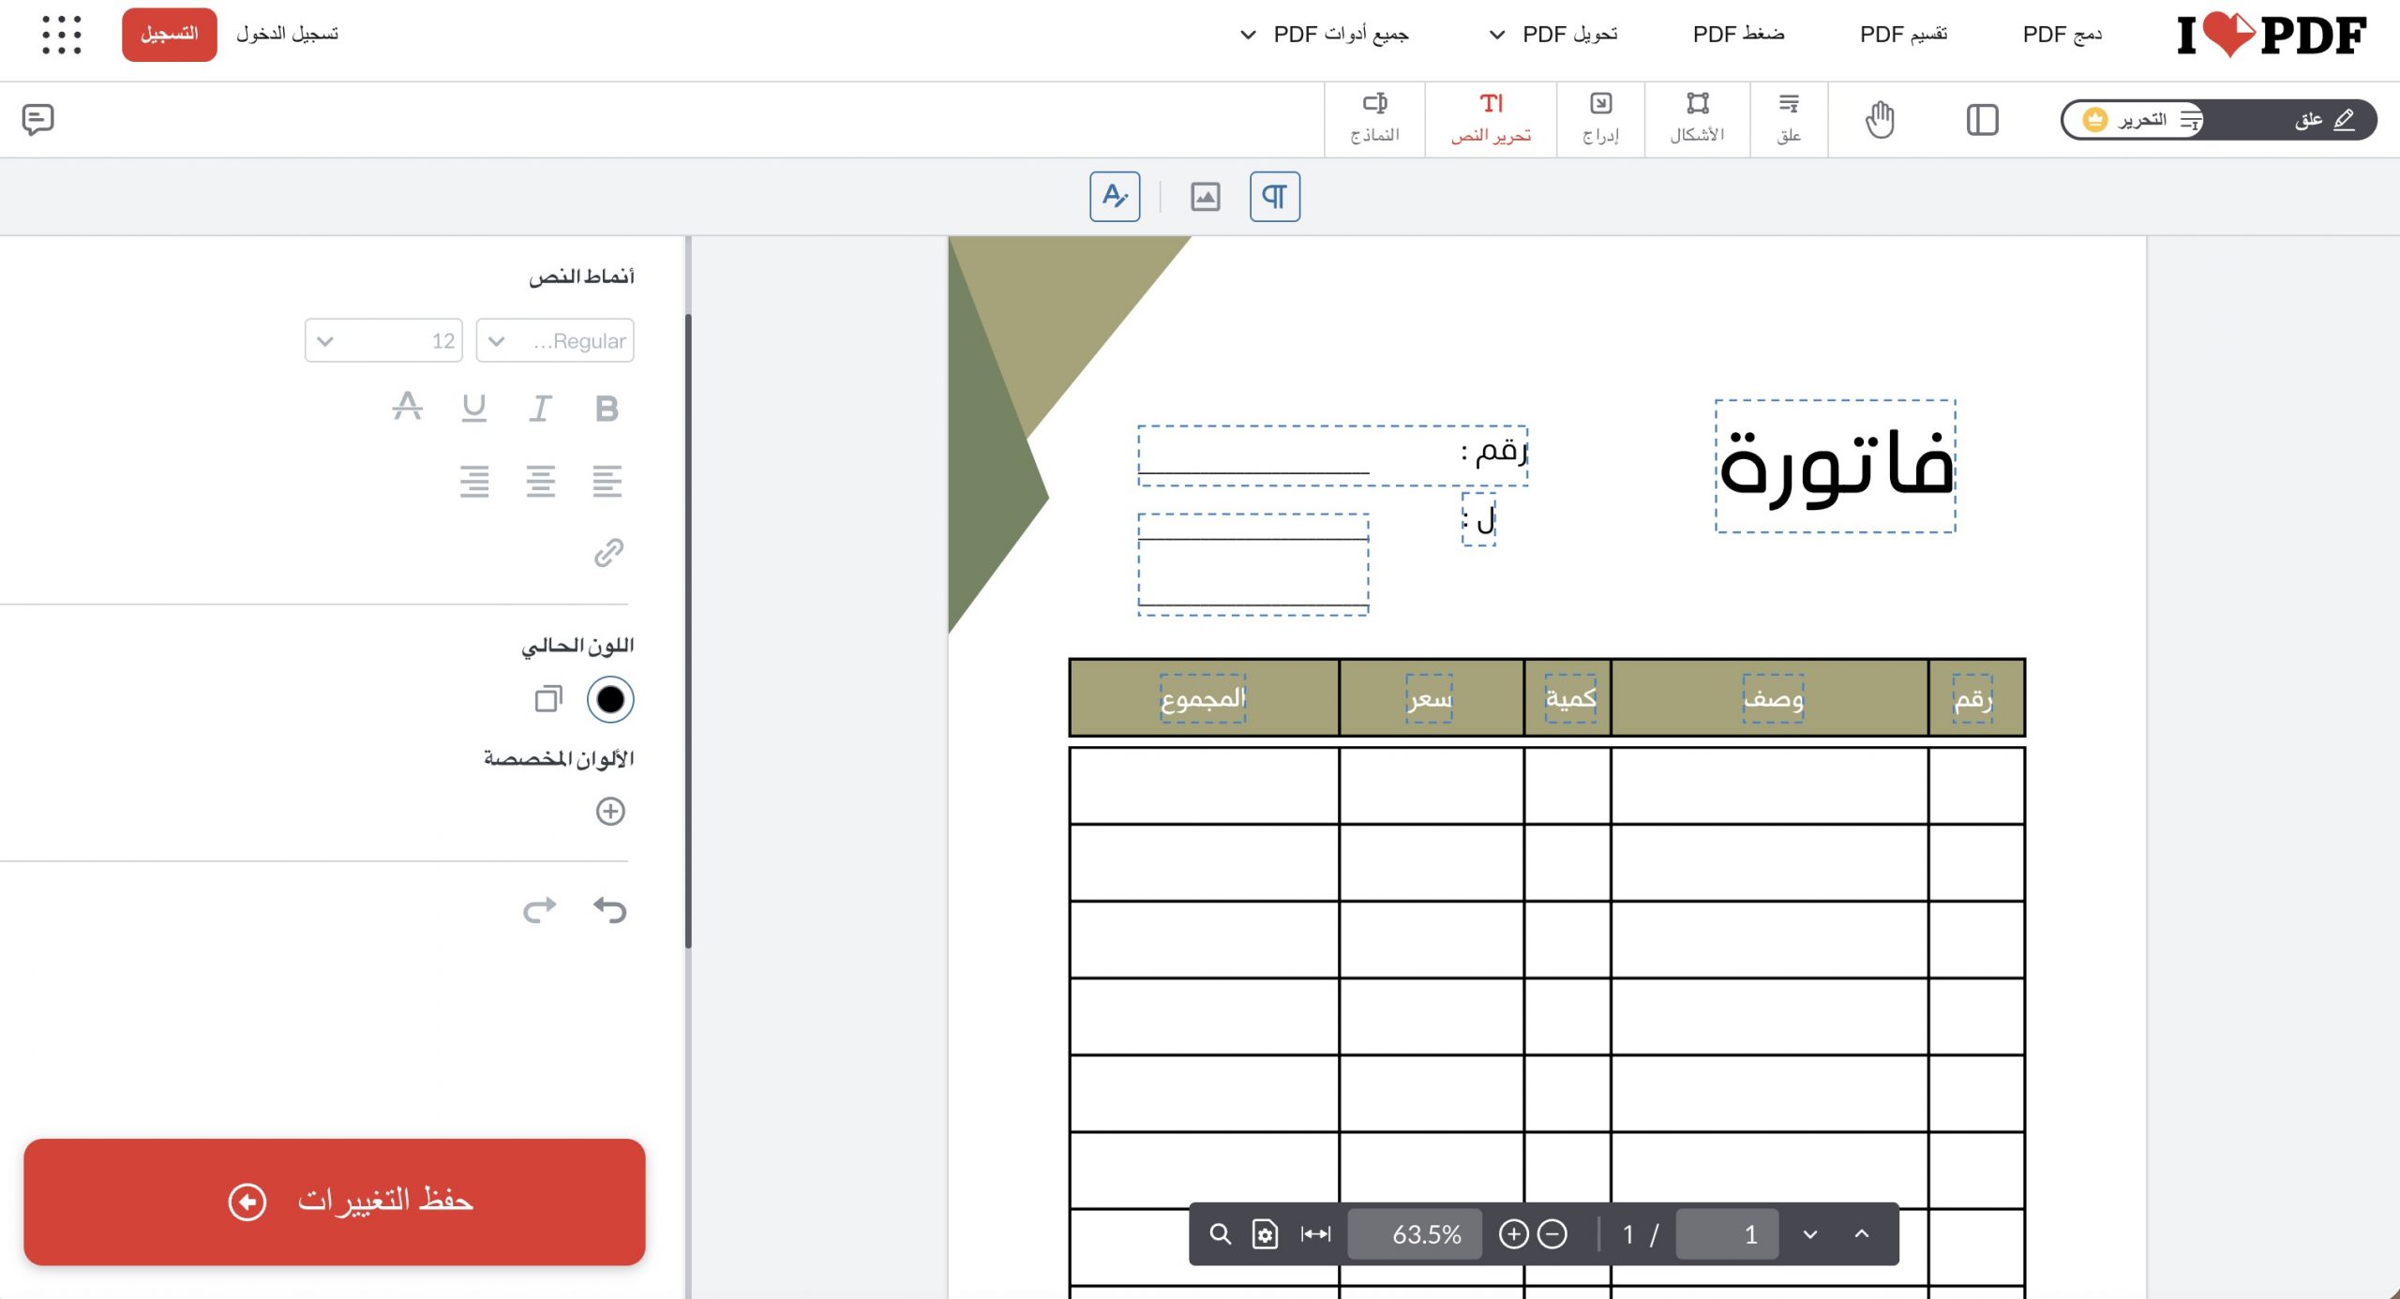Toggle italic formatting
Viewport: 2400px width, 1299px height.
(x=540, y=408)
